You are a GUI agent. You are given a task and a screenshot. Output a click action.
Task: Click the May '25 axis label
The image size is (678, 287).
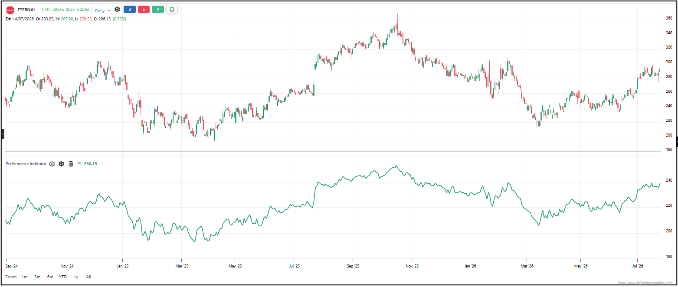tap(234, 266)
